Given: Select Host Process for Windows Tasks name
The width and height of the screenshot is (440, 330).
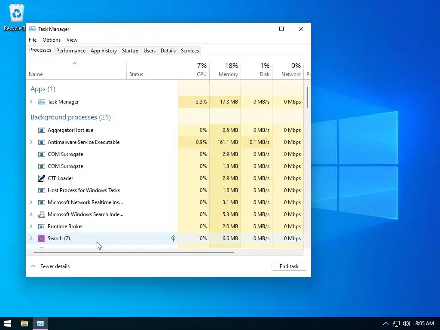Looking at the screenshot, I should [84, 190].
